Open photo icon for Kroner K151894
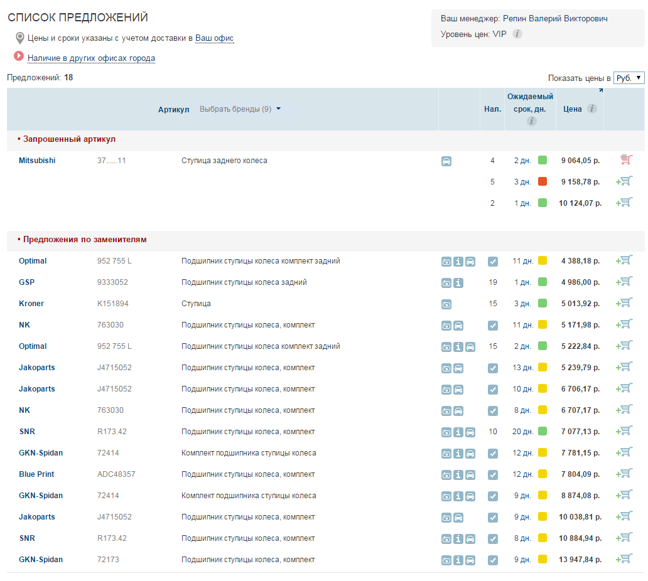The image size is (648, 581). [446, 304]
